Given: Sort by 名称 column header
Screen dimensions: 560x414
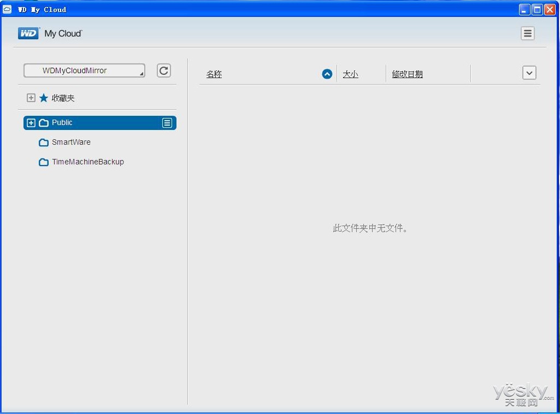Looking at the screenshot, I should pyautogui.click(x=214, y=74).
